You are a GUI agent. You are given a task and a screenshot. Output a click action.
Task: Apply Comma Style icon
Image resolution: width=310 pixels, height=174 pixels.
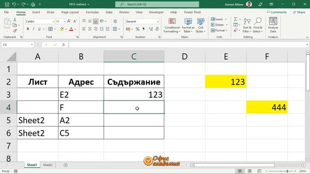tap(143, 29)
